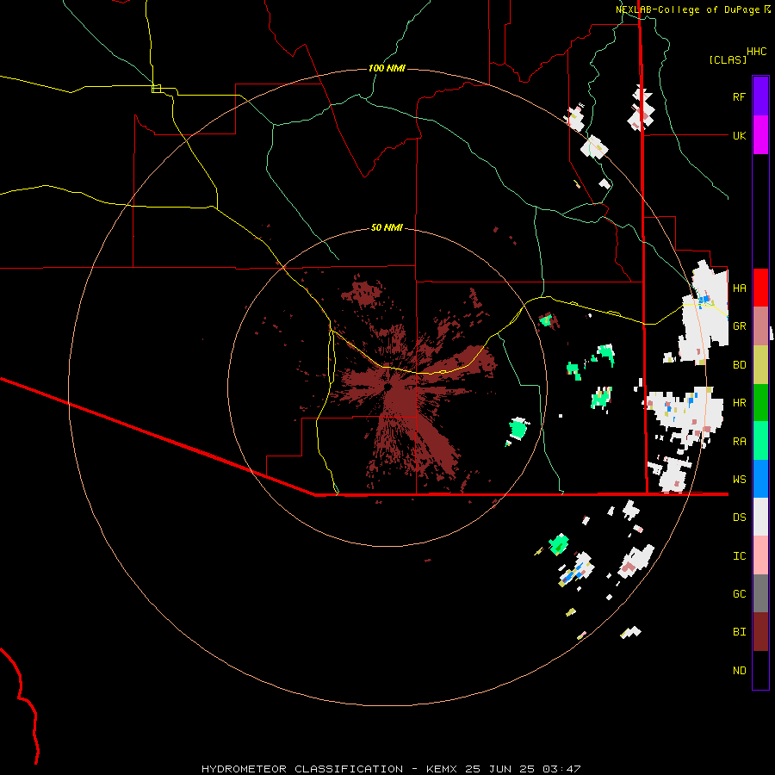Screen dimensions: 775x775
Task: Click the NEXLAB-College of DuPage credit text
Action: [693, 9]
